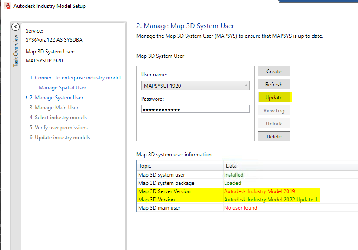
Task: Click Autodesk Industry Model 2019 value
Action: tap(259, 191)
